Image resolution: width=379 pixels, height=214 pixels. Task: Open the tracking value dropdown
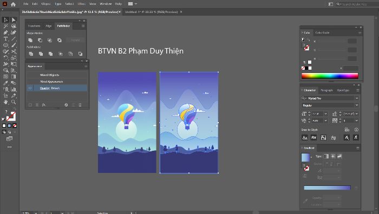click(x=356, y=121)
